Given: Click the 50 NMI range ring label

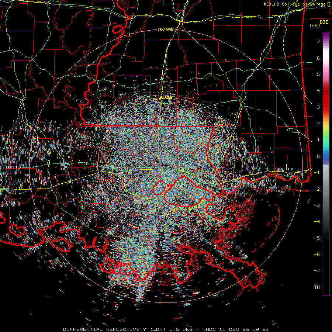Looking at the screenshot, I should (x=166, y=98).
